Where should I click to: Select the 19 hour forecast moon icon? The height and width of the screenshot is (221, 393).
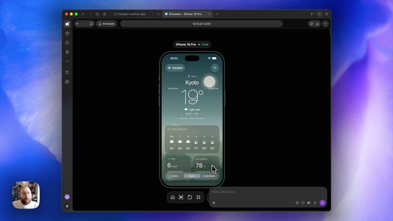tap(196, 142)
